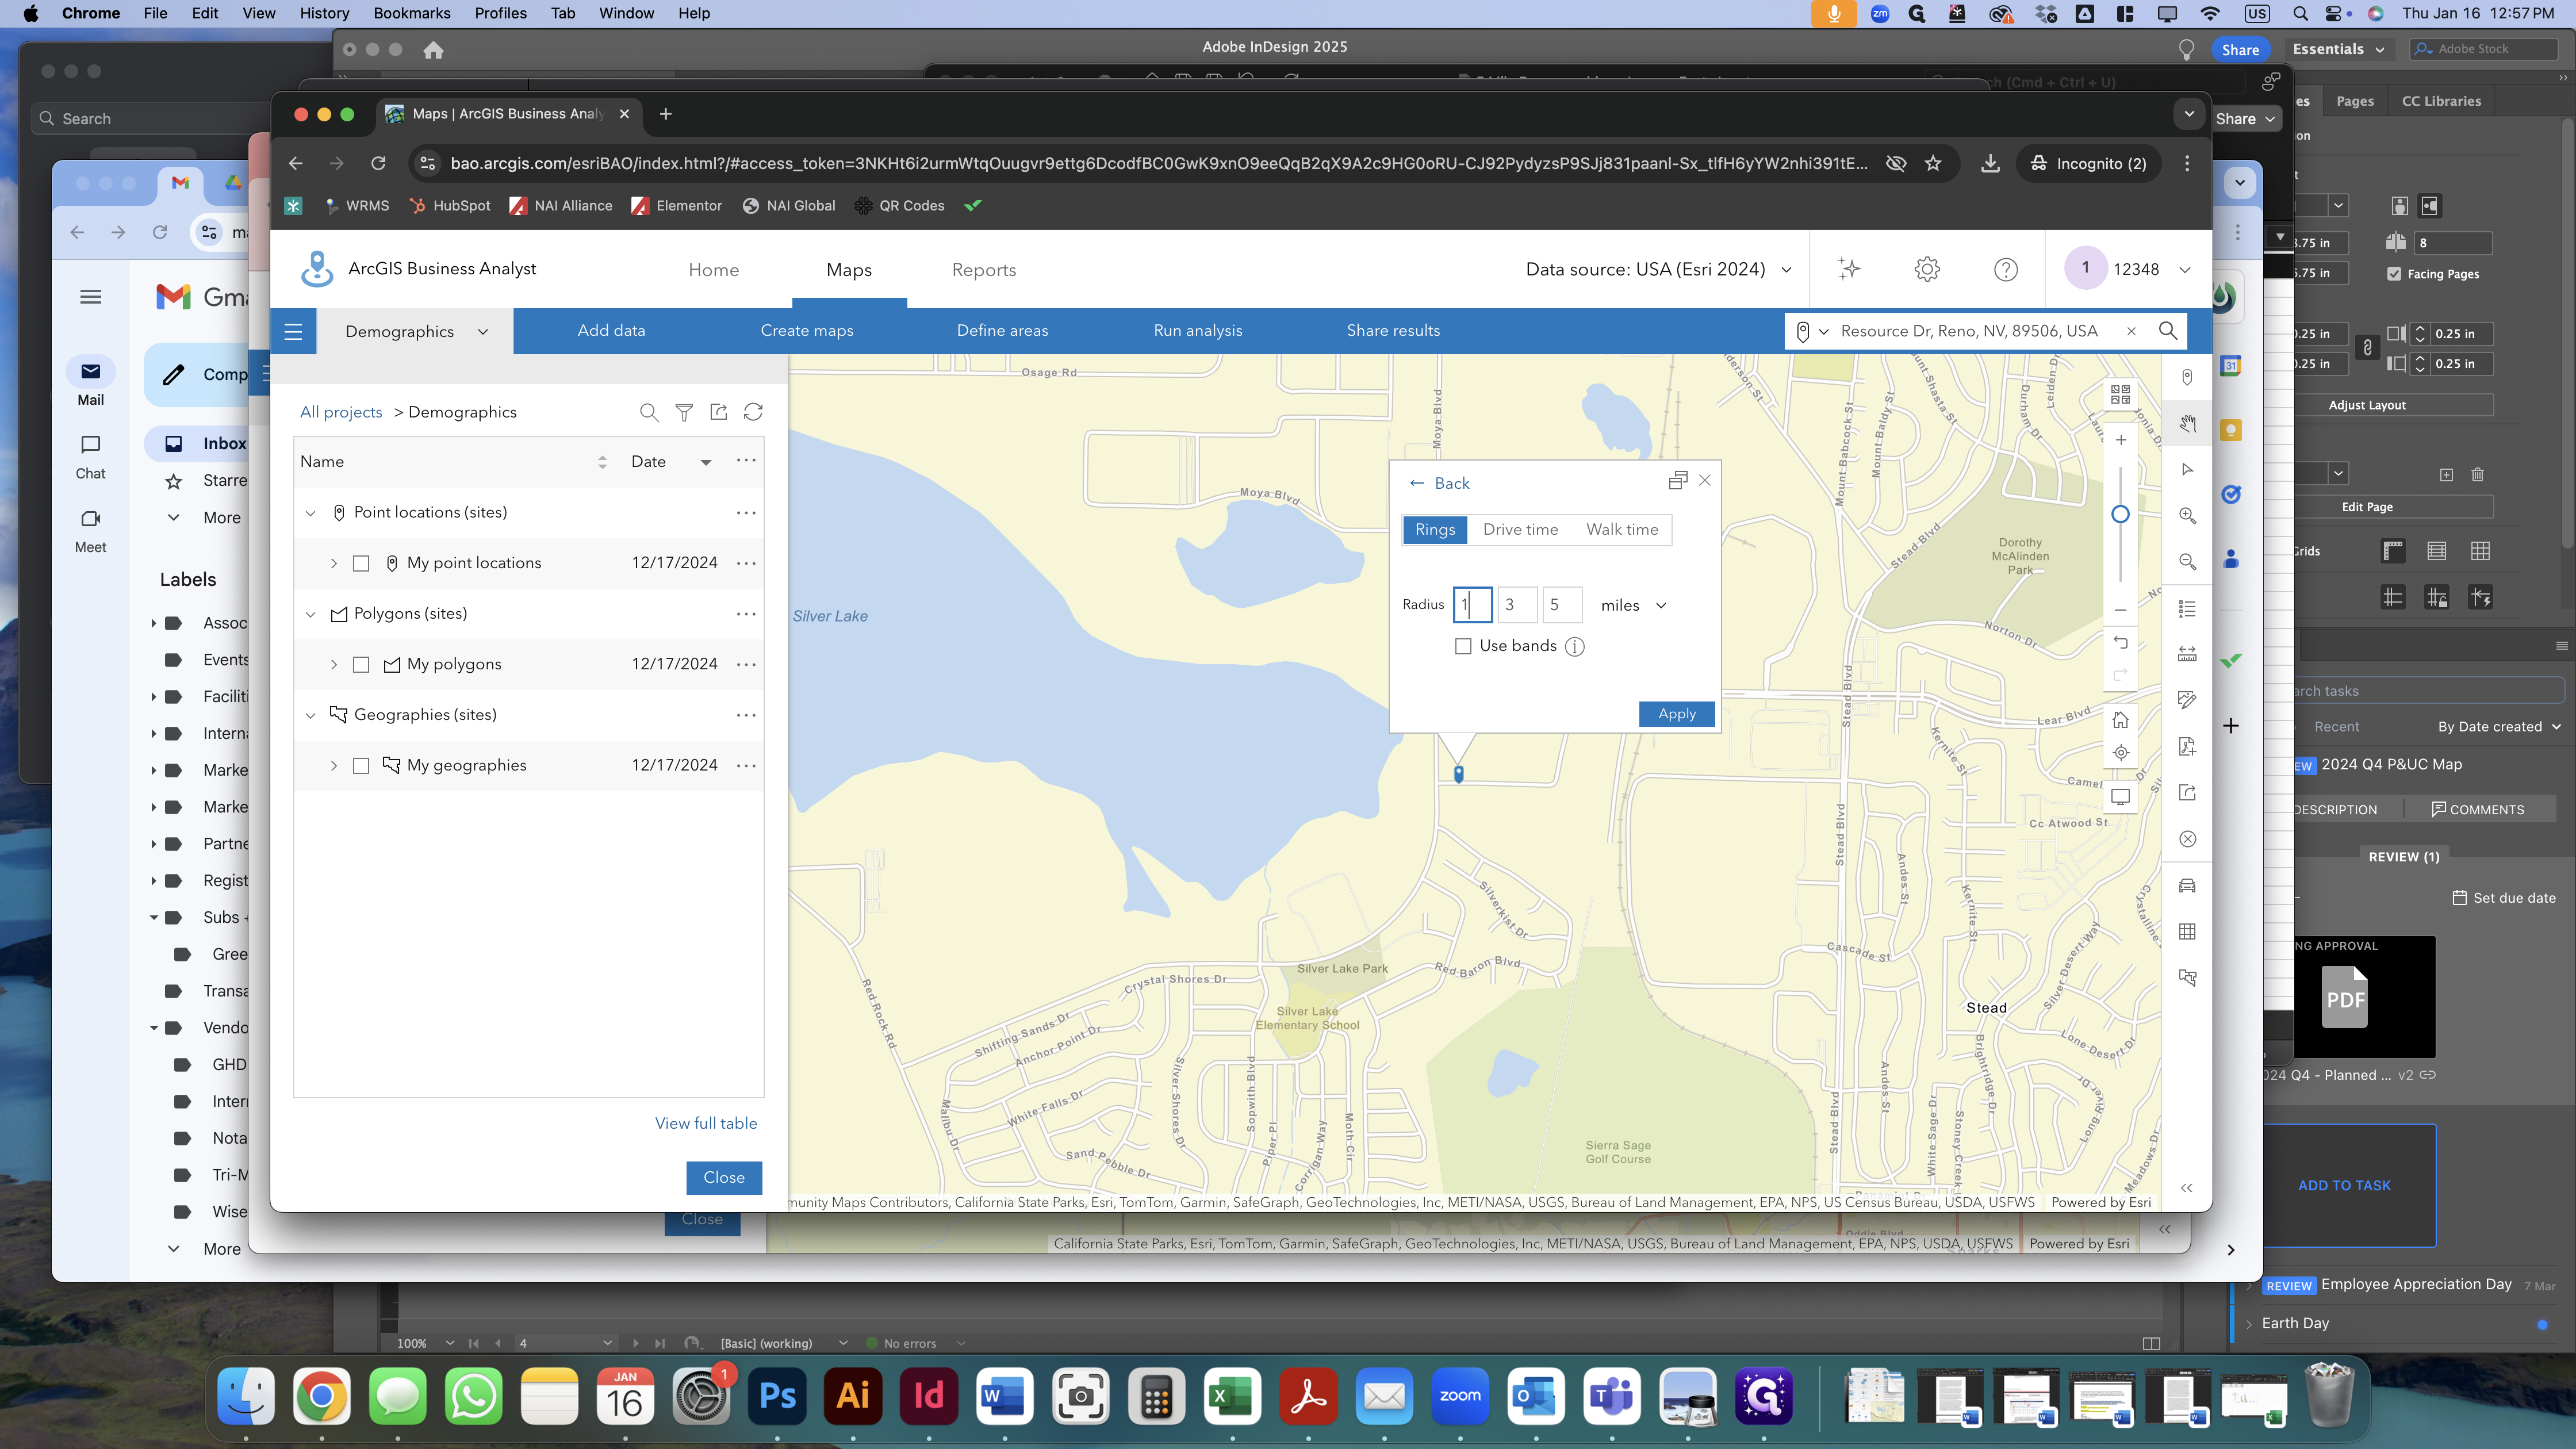
Task: Collapse Point locations (sites) group
Action: pyautogui.click(x=310, y=513)
